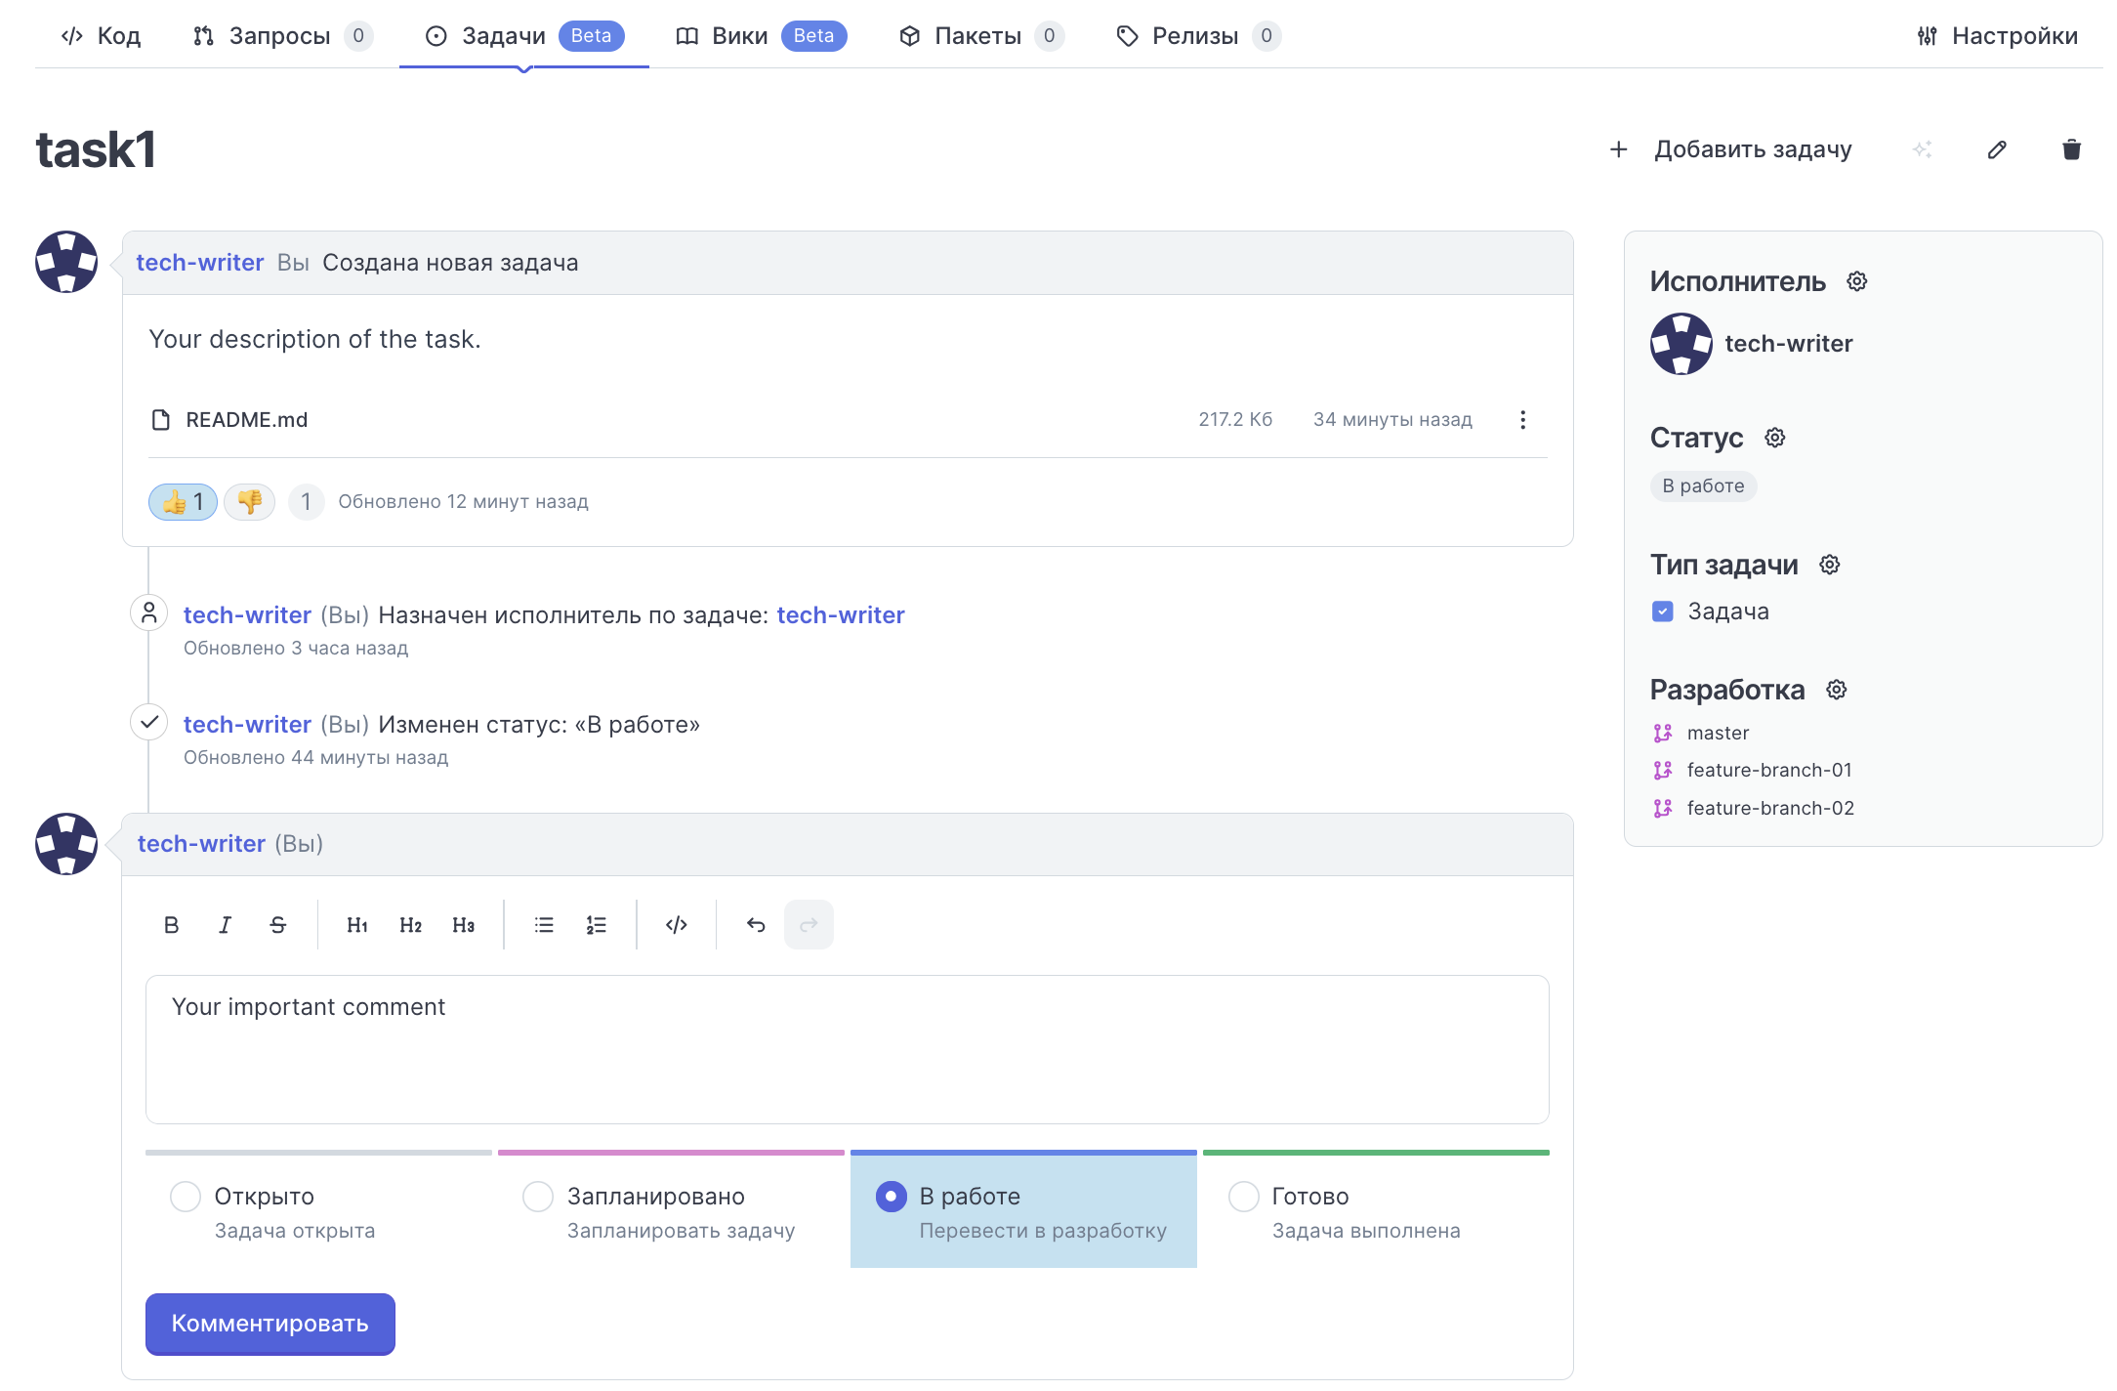Open Тип задачи settings gear
This screenshot has height=1391, width=2117.
pyautogui.click(x=1829, y=565)
